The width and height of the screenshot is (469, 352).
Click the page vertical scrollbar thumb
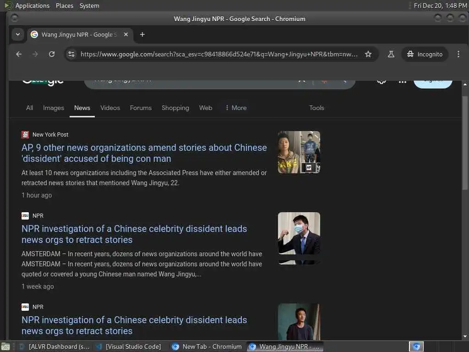tap(464, 143)
